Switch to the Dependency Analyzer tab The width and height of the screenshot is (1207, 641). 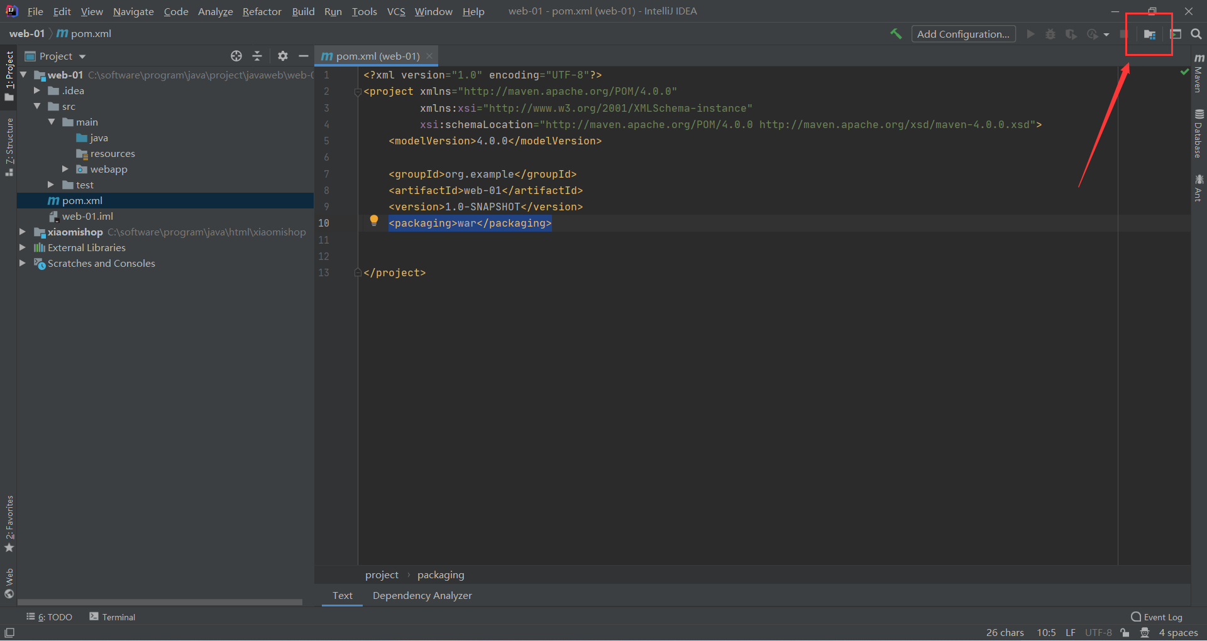(422, 595)
